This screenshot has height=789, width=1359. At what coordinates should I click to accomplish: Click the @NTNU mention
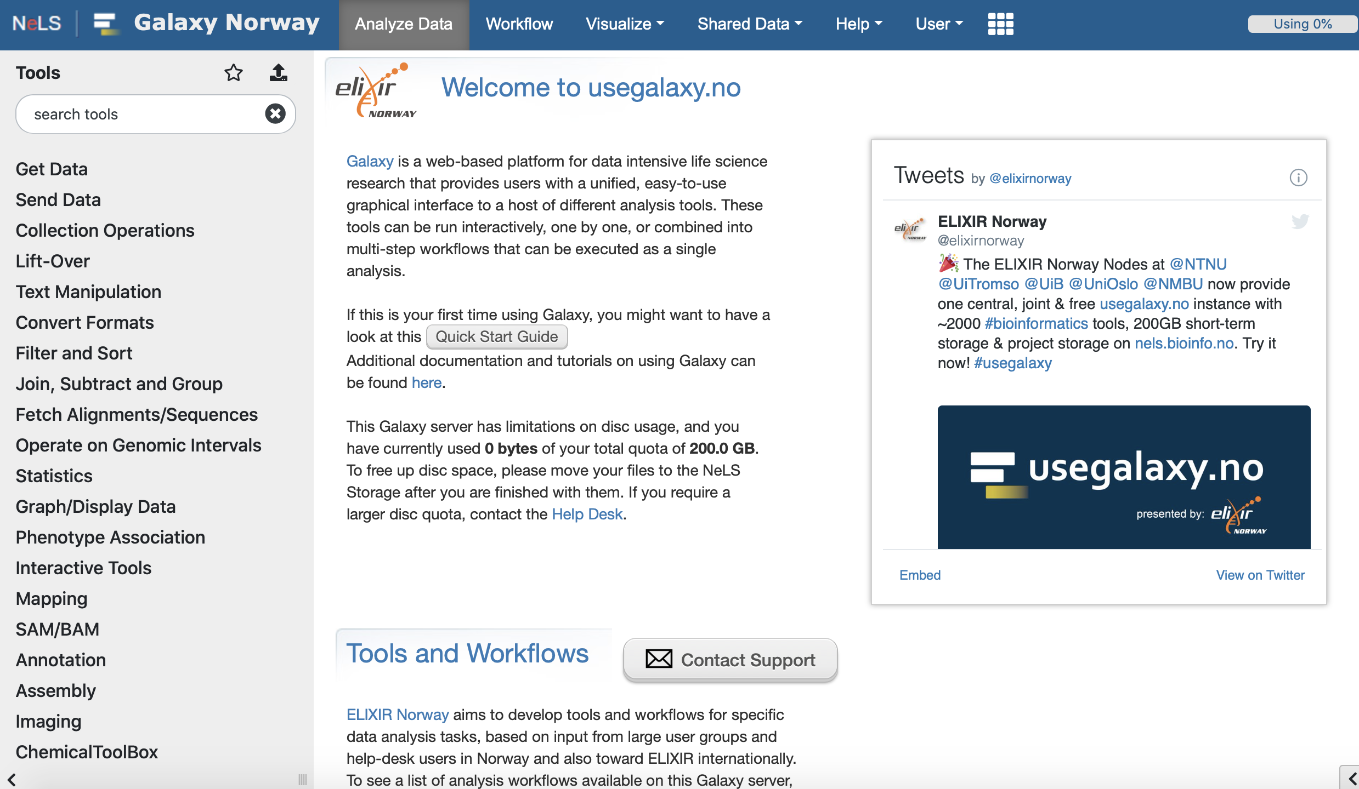[1198, 264]
